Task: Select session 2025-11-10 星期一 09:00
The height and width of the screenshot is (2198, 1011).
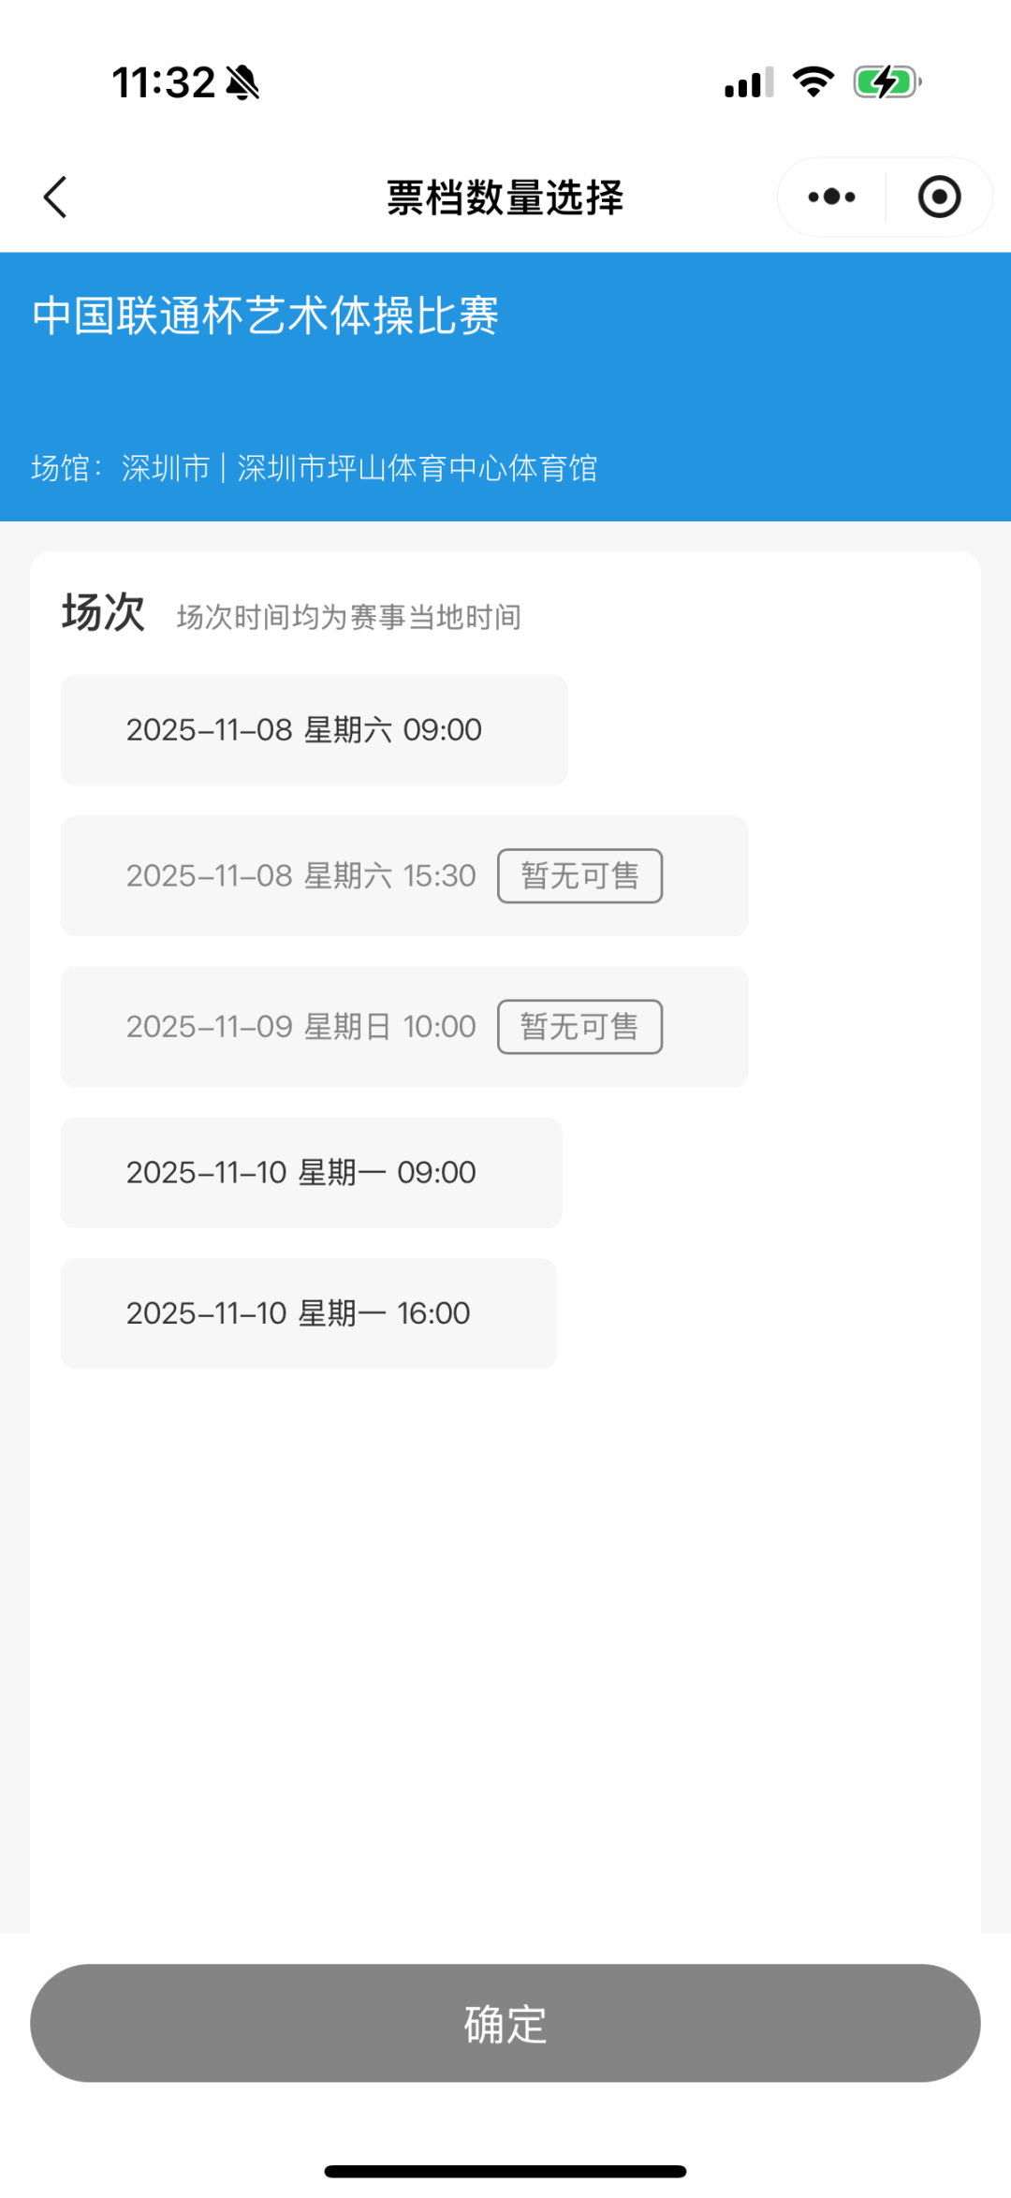Action: (311, 1173)
